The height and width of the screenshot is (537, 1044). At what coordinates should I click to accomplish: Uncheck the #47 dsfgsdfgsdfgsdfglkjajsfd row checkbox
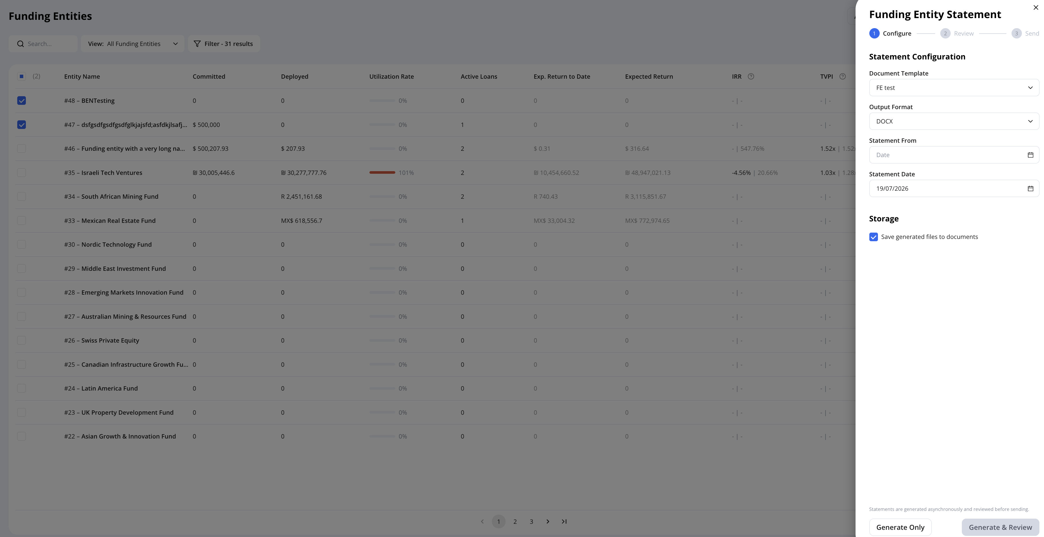coord(22,125)
